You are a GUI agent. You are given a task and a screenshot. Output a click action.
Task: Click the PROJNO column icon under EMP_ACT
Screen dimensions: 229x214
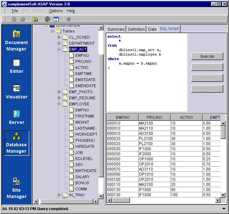coord(72,62)
